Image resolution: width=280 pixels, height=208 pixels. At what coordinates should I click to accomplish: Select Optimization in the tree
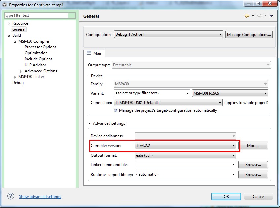point(36,53)
